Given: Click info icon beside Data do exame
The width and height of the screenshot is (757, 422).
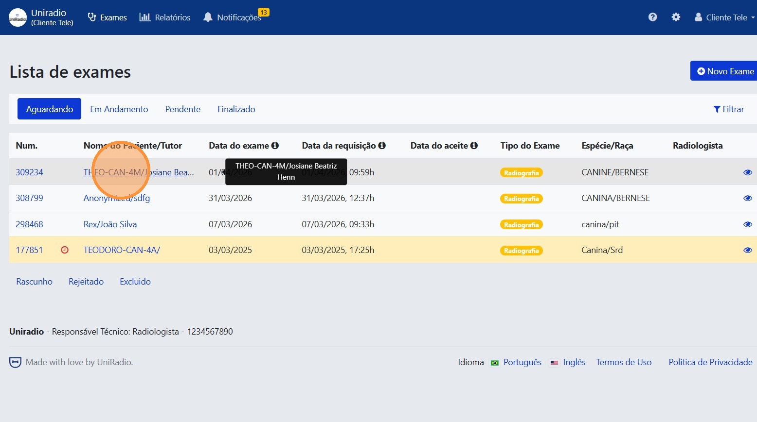Looking at the screenshot, I should click(275, 146).
